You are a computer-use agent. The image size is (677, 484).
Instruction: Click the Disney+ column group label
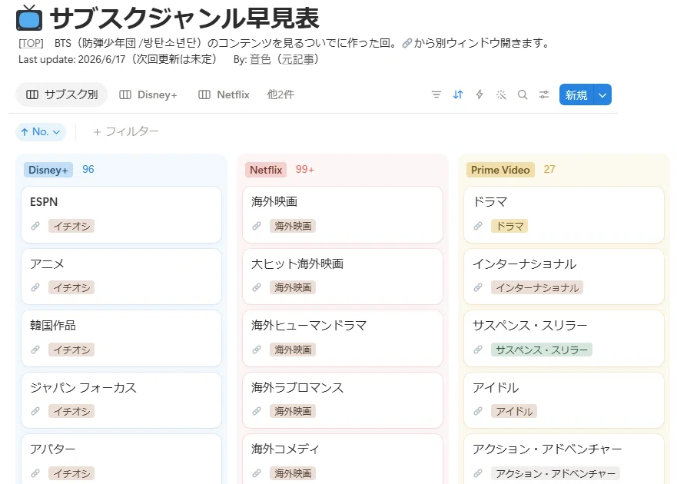tap(48, 170)
